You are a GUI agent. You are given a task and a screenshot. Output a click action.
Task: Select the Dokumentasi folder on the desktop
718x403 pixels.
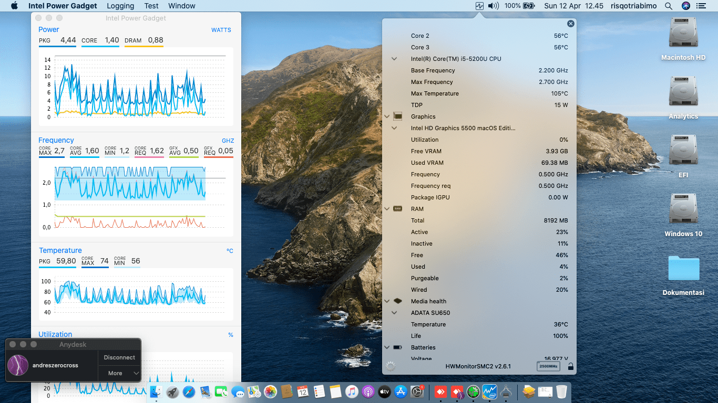pos(683,276)
